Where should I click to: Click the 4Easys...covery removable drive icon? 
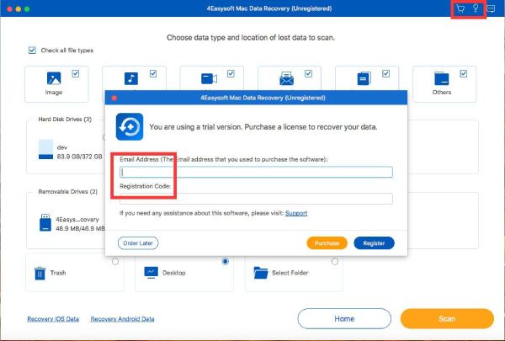click(45, 223)
